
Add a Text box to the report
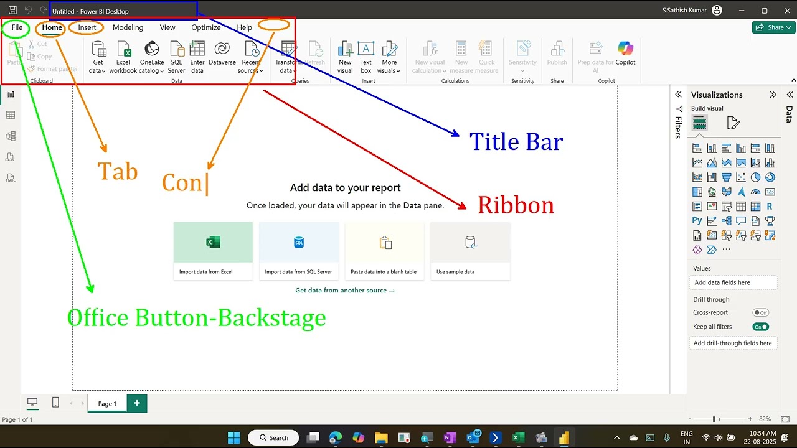366,57
